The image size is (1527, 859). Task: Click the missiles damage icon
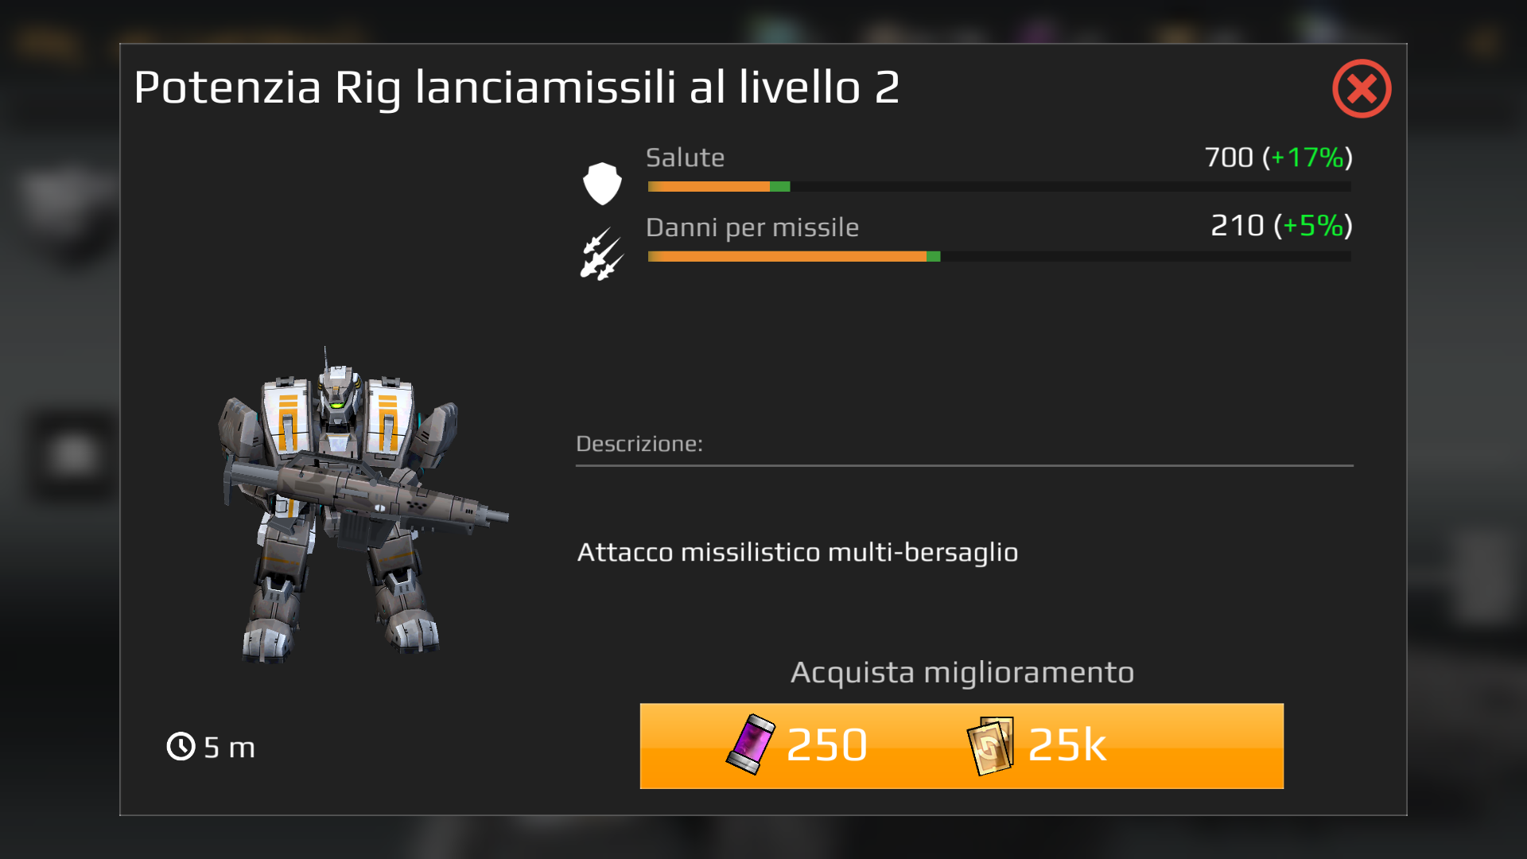tap(602, 254)
